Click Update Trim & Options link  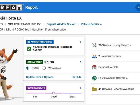(x=40, y=77)
